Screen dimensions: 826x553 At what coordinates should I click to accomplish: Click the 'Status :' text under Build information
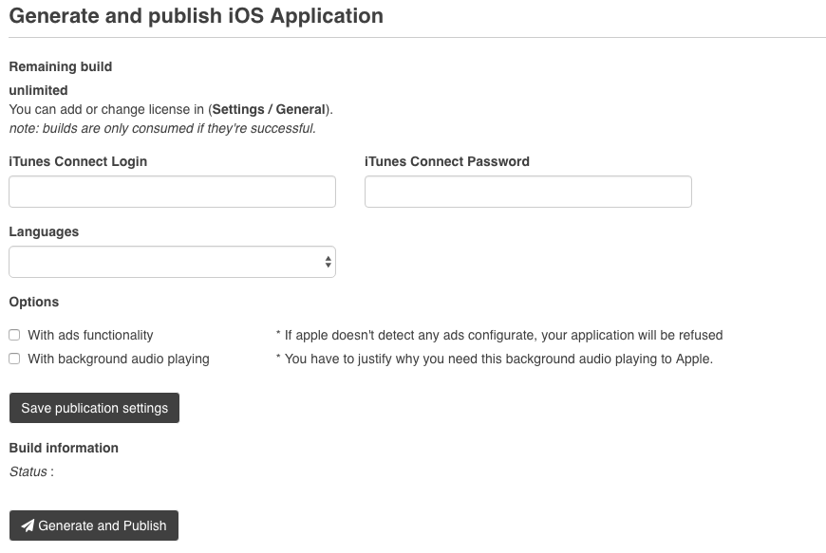click(x=31, y=471)
